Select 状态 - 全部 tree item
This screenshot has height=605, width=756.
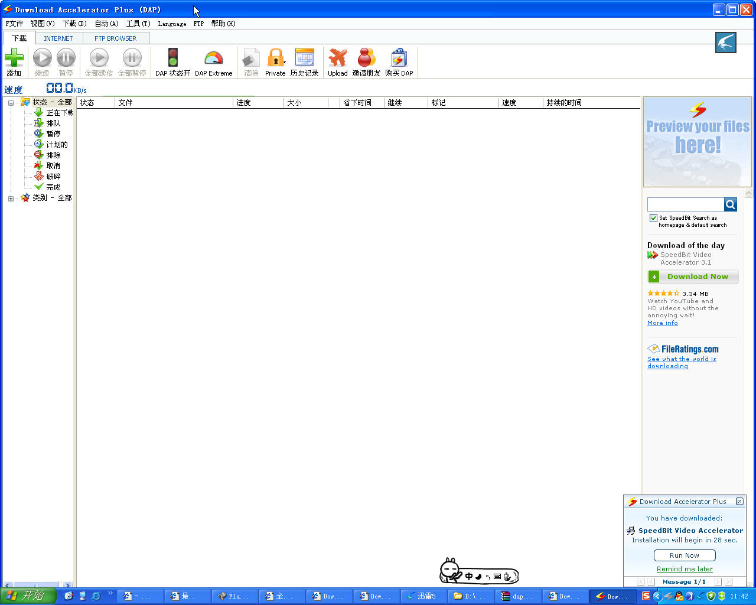point(52,102)
